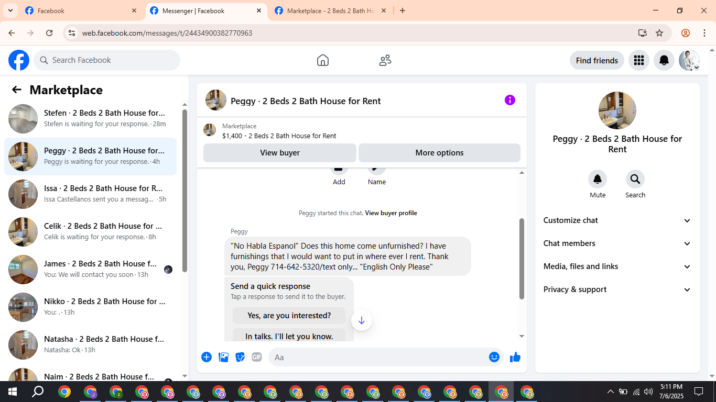Screen dimensions: 716x402
Task: Open Windows notification center
Action: (699, 392)
